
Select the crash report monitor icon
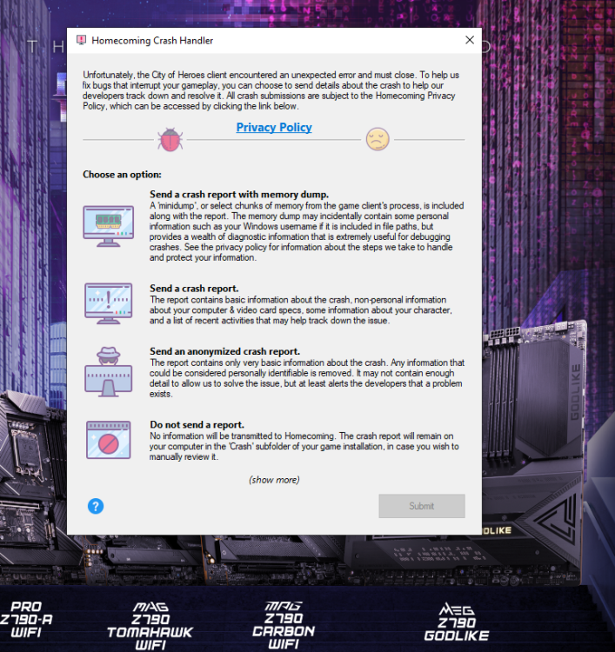pos(108,303)
